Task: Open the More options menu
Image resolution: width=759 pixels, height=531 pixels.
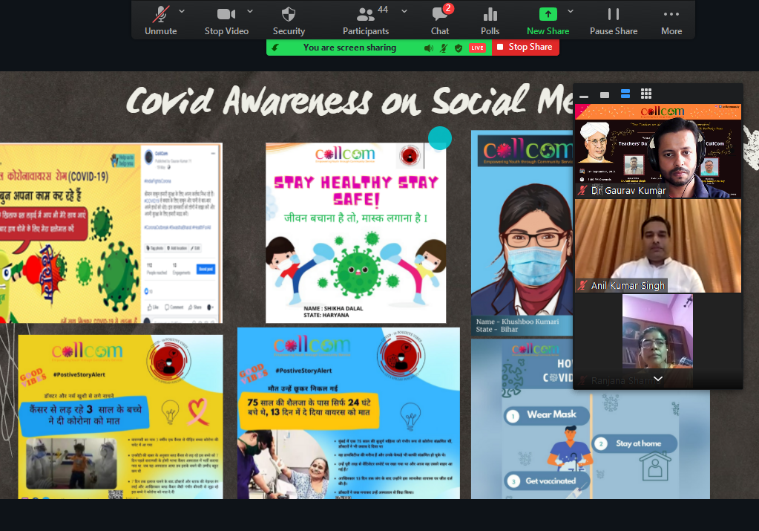Action: tap(671, 20)
